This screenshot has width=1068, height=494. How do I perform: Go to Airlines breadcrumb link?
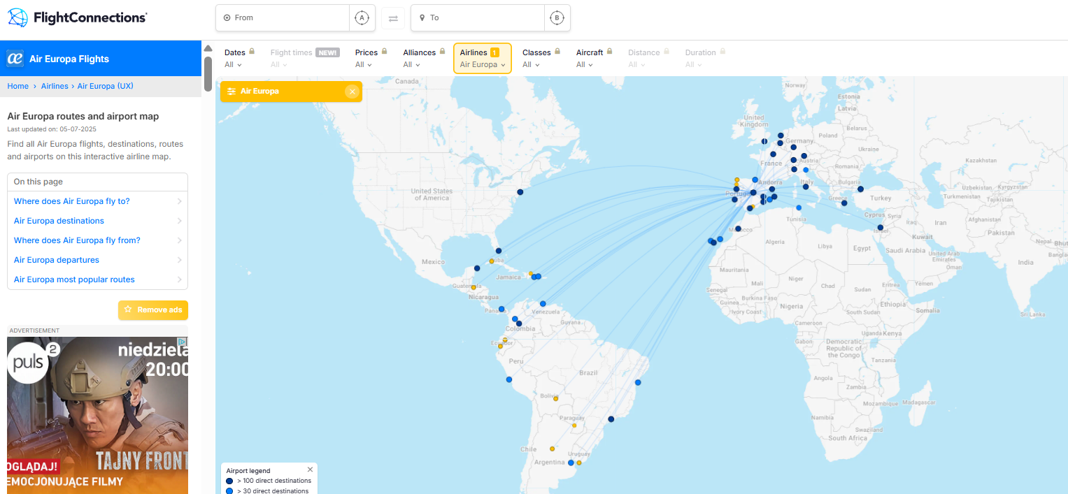[55, 86]
